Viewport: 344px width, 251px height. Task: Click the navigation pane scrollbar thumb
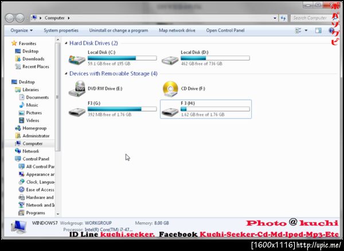tap(58, 96)
